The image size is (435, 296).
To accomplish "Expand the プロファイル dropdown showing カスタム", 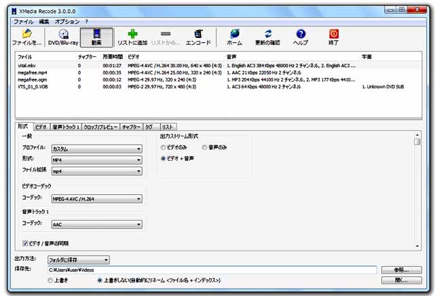I will 96,149.
